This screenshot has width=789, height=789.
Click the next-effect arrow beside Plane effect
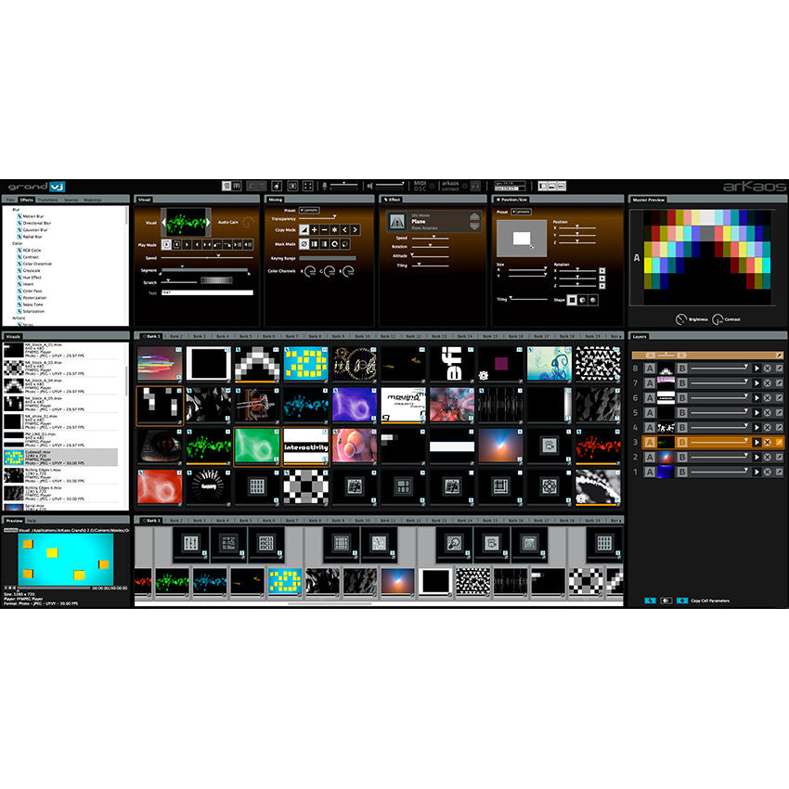click(x=474, y=226)
